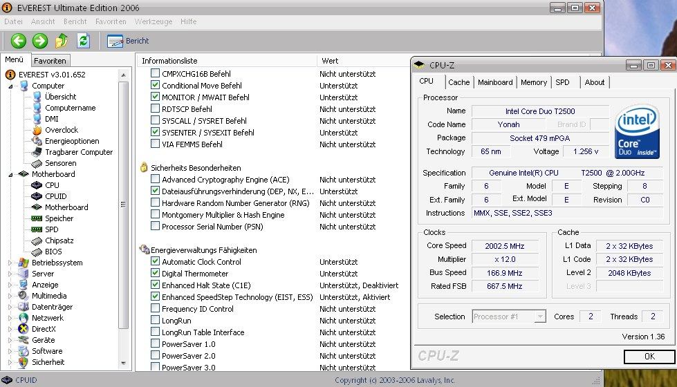This screenshot has height=387, width=677.
Task: Expand the Server node
Action: (10, 274)
